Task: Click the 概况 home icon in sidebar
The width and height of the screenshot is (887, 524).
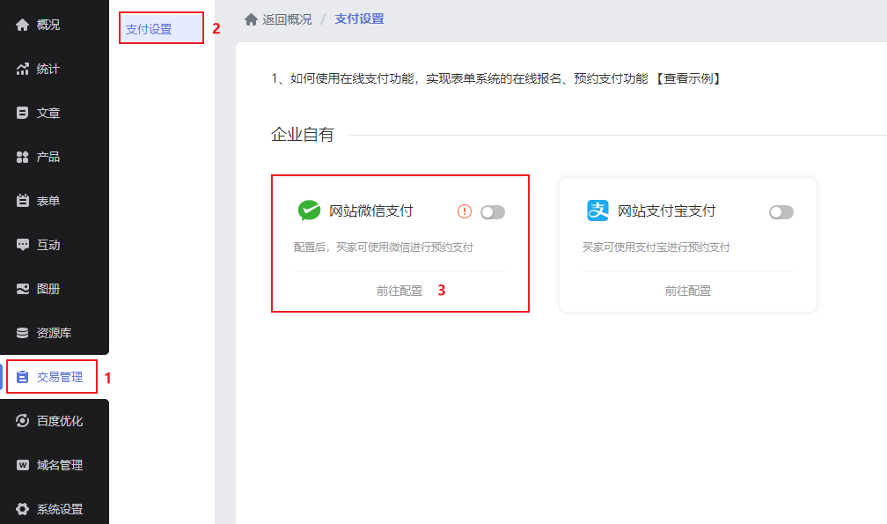Action: point(22,25)
